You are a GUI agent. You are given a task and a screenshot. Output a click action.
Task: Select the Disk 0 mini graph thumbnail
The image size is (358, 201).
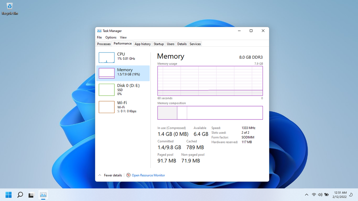[107, 90]
